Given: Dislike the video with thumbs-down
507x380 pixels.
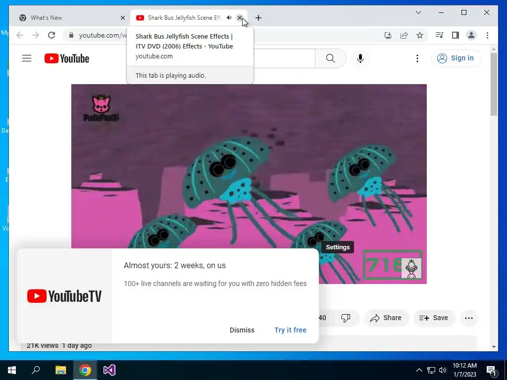Looking at the screenshot, I should click(346, 318).
